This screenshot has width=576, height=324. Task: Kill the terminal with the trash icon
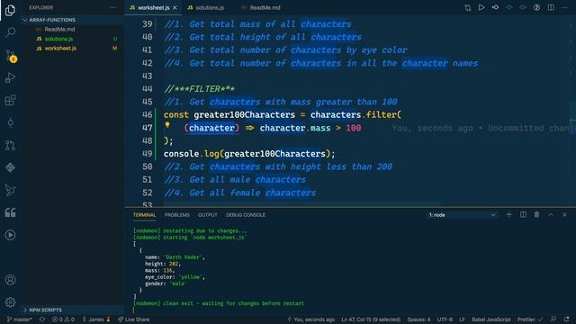point(536,214)
